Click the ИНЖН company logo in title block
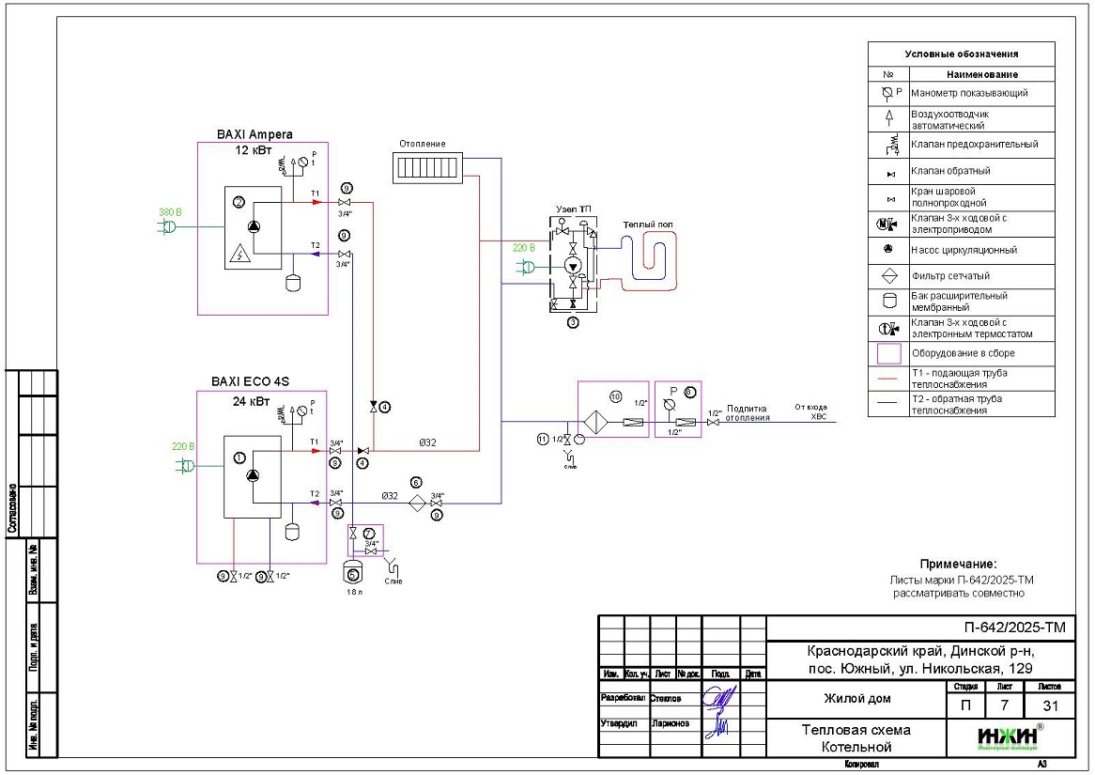 (1008, 738)
